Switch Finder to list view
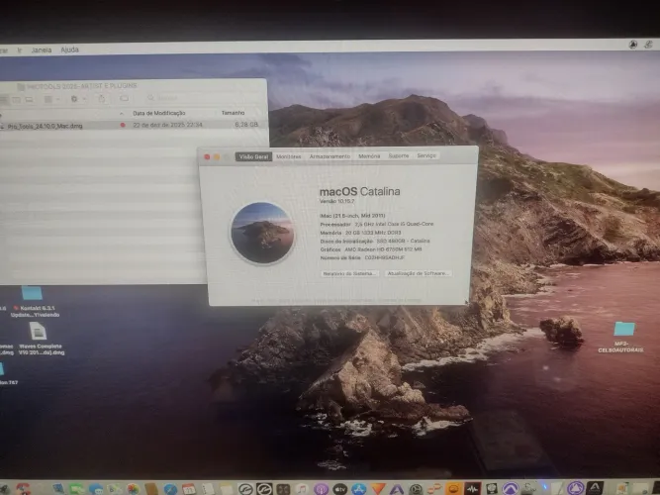The height and width of the screenshot is (495, 660). coord(3,99)
